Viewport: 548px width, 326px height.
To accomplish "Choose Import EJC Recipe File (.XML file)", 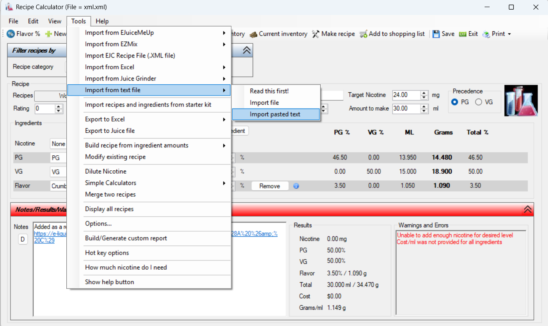I will coord(149,56).
